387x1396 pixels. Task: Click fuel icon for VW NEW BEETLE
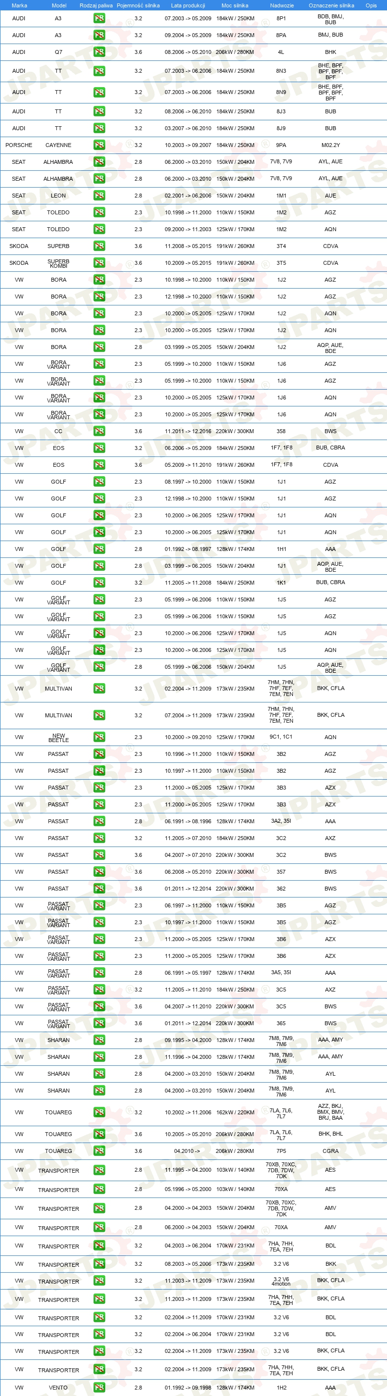[x=99, y=737]
